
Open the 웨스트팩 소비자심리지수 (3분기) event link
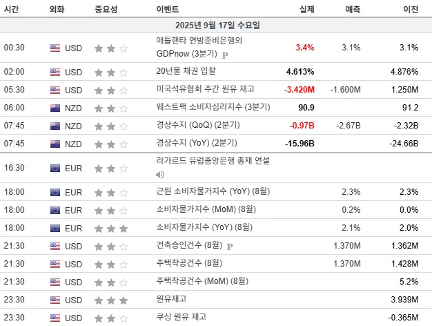(213, 107)
